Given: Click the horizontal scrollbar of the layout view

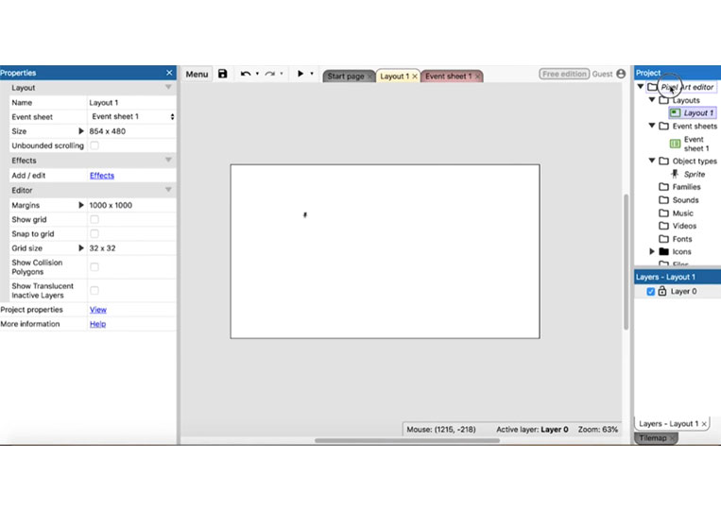Looking at the screenshot, I should point(407,440).
